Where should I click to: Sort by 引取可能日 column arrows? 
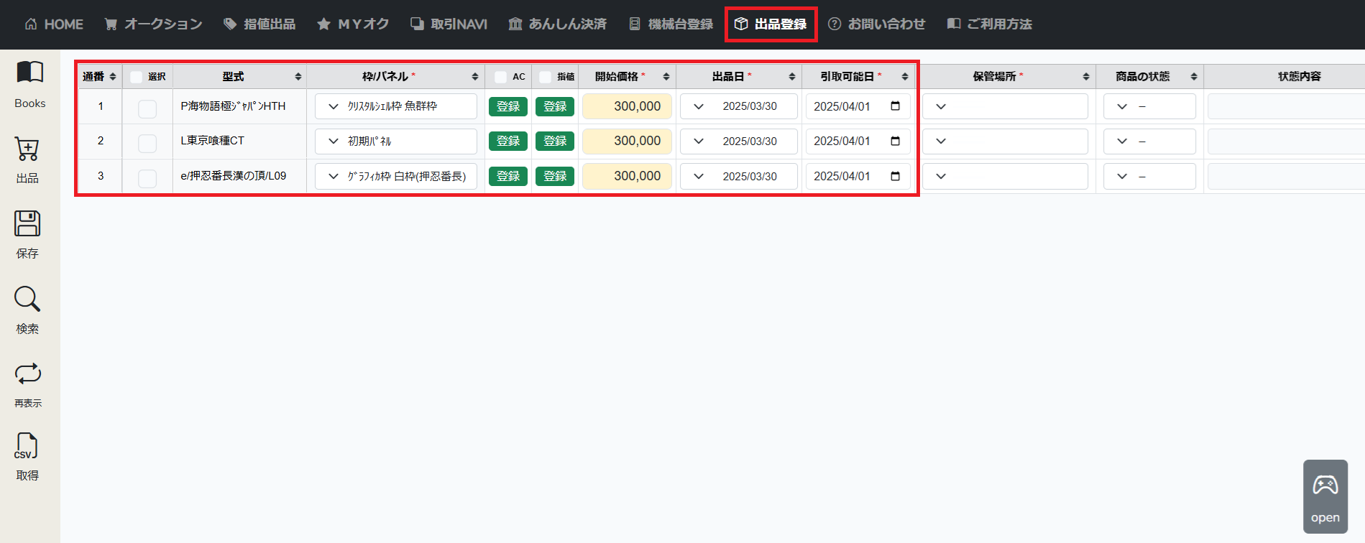coord(905,77)
